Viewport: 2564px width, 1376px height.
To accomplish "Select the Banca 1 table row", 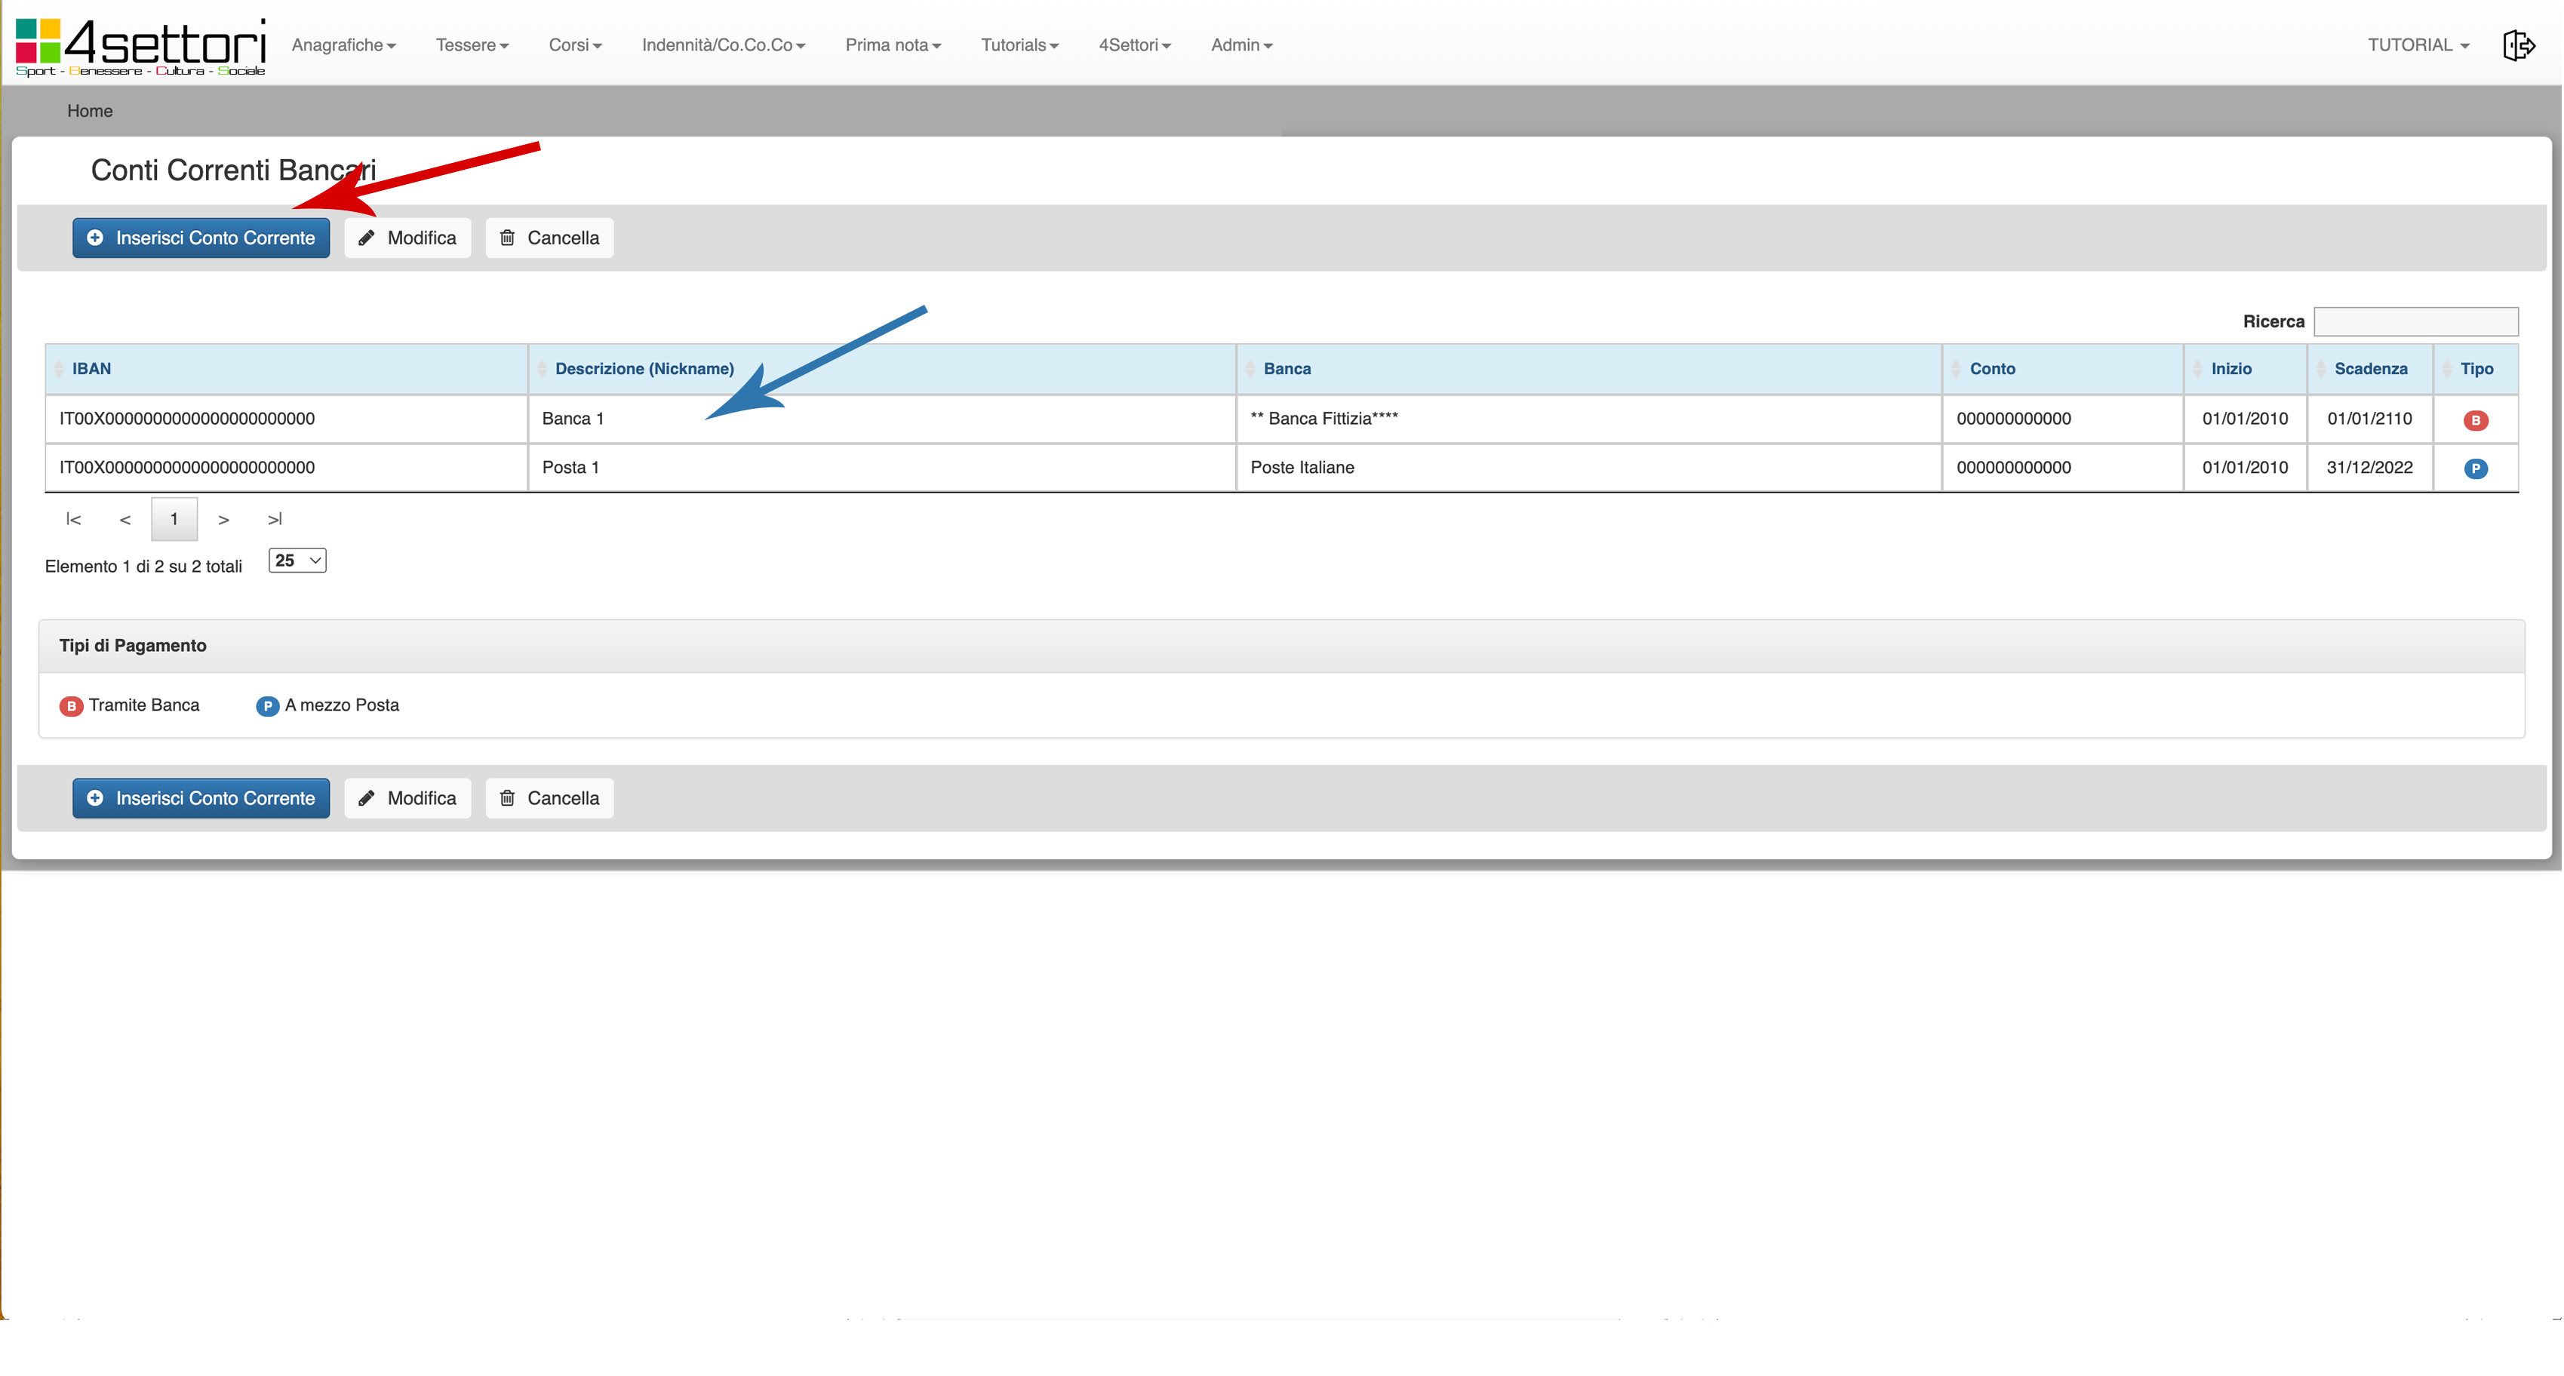I will pos(881,419).
